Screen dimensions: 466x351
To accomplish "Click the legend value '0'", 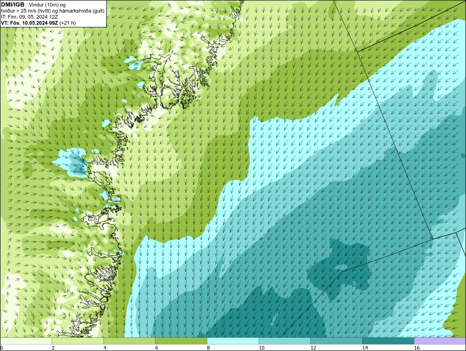I will (x=1, y=348).
